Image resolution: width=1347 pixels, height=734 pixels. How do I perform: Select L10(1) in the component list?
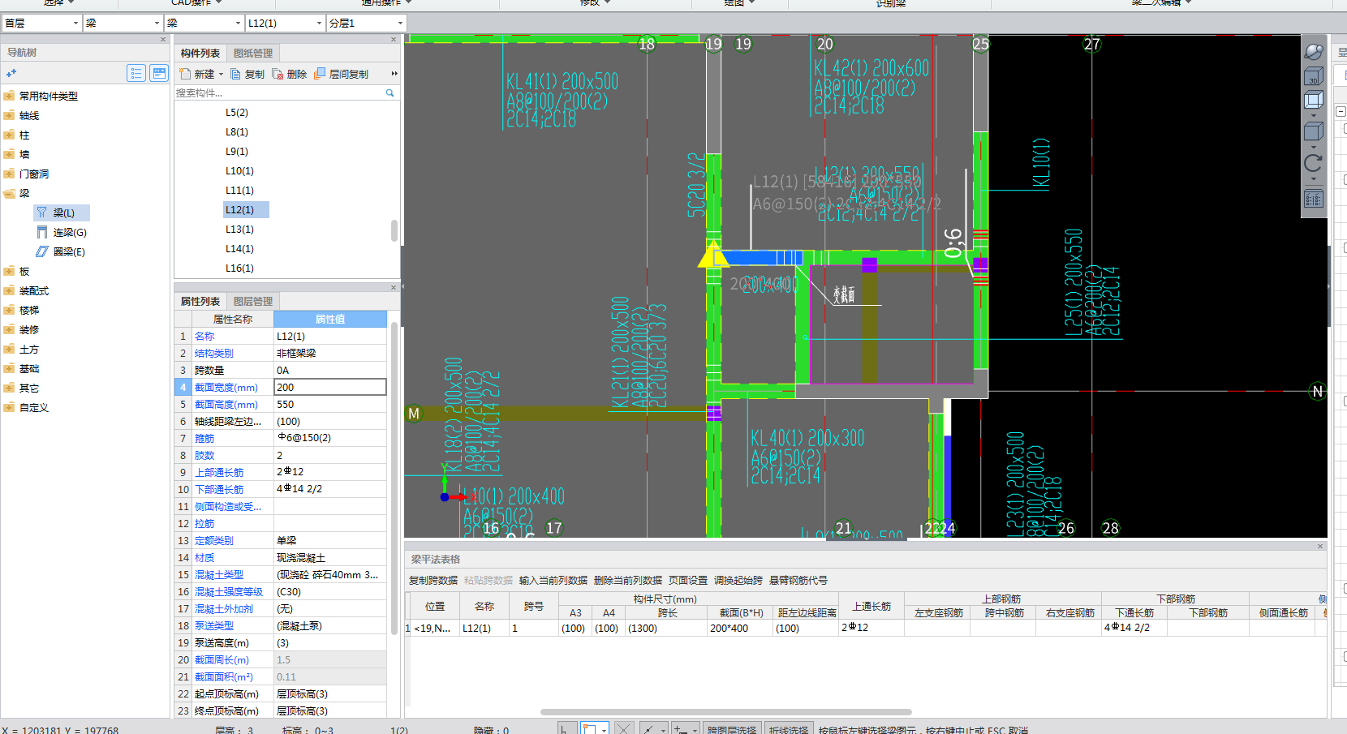(239, 170)
